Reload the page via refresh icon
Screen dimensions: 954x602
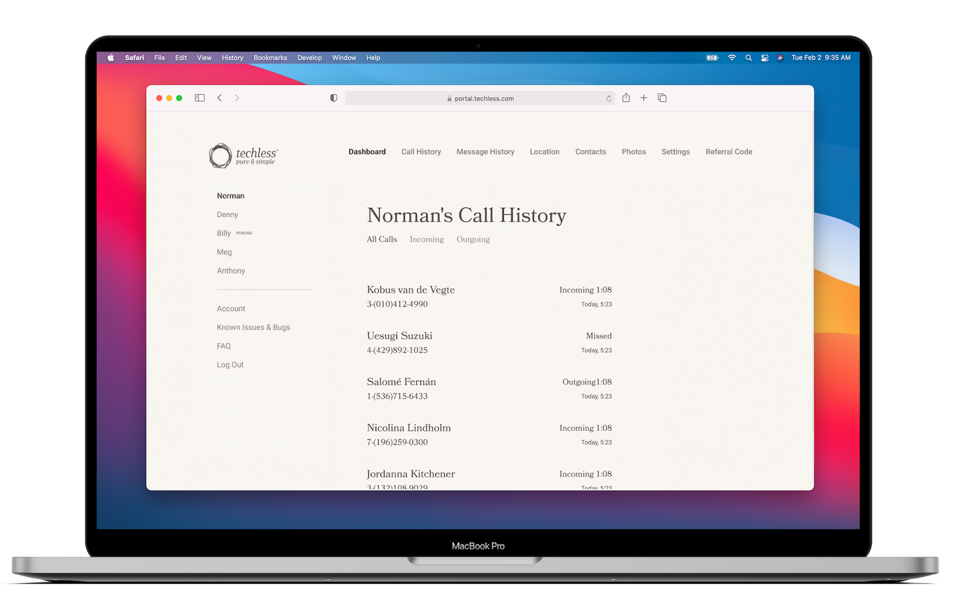click(609, 98)
